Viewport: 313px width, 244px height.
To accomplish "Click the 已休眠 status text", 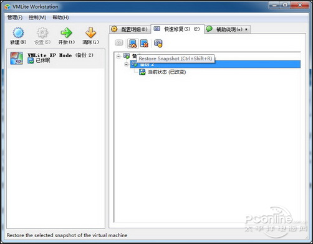I will coord(43,60).
